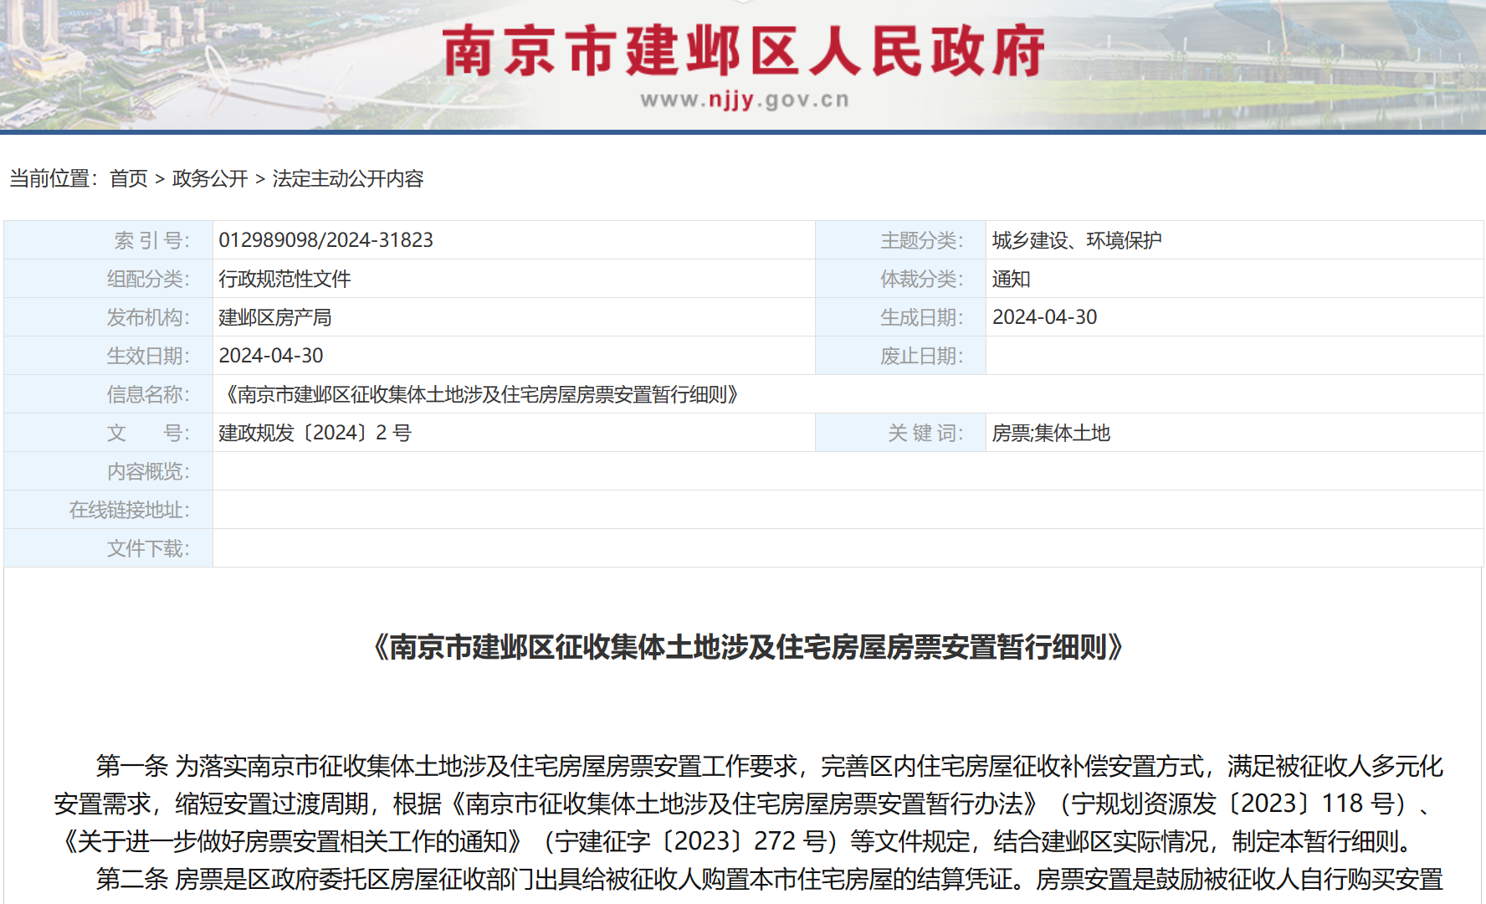Click the 第一条 paragraph opening text
The image size is (1486, 904).
132,765
